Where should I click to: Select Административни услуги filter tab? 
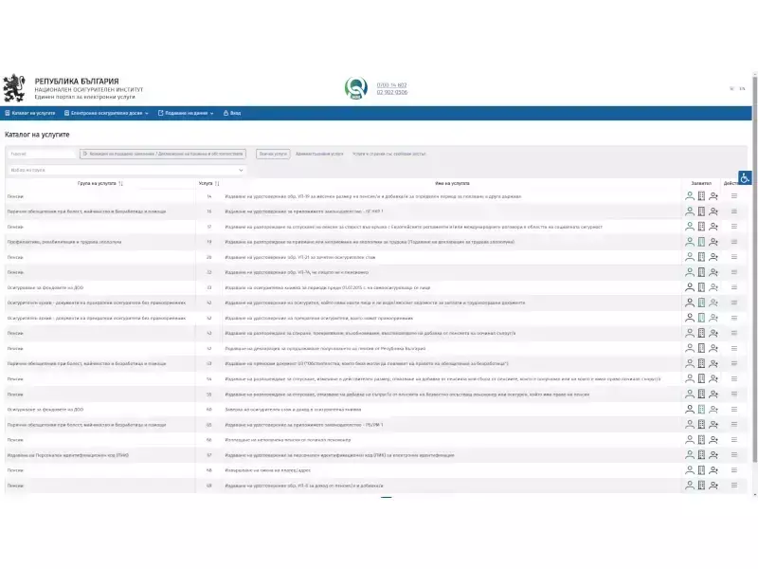[x=319, y=153]
